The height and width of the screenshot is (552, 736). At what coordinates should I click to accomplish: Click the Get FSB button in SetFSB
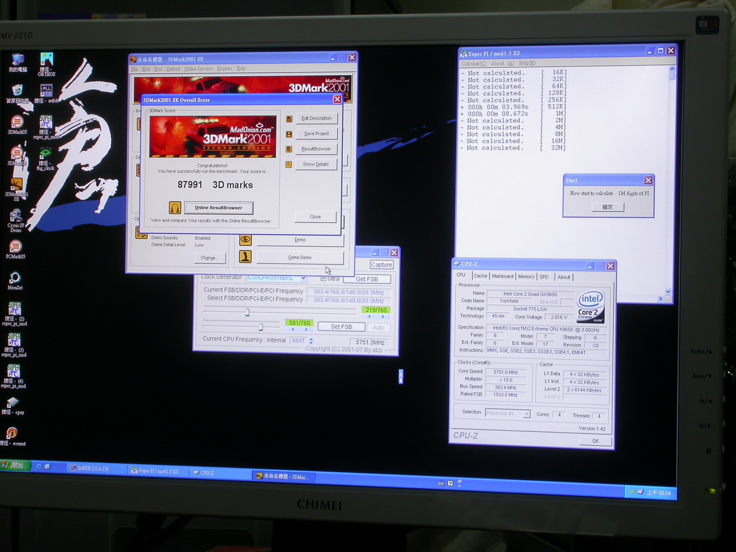click(367, 279)
